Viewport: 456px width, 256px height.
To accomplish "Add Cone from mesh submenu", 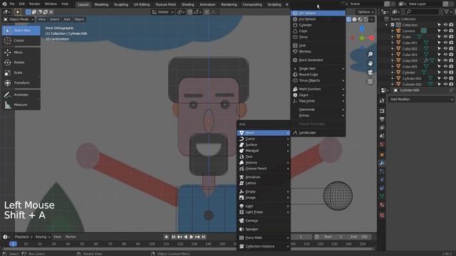I will click(x=318, y=31).
